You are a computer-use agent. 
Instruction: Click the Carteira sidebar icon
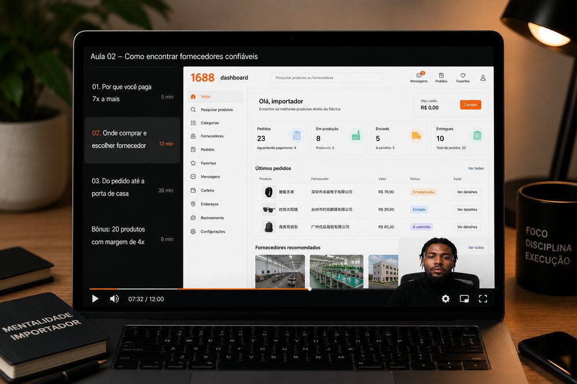(x=193, y=190)
